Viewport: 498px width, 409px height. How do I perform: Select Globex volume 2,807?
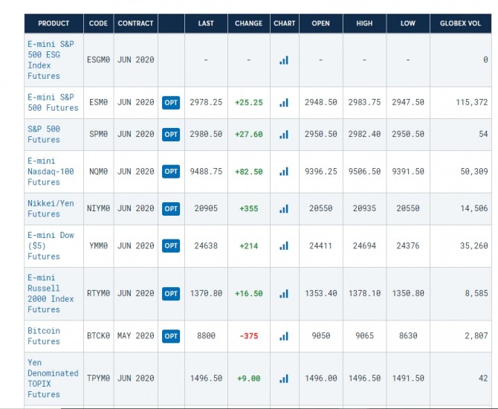tap(476, 336)
